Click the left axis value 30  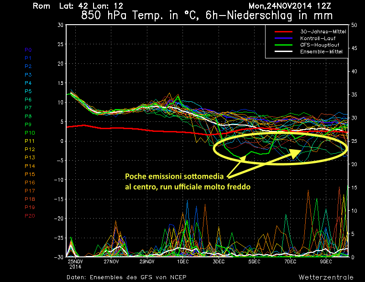tap(61, 25)
